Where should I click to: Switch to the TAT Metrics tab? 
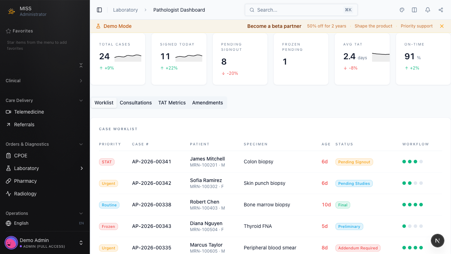tap(172, 103)
